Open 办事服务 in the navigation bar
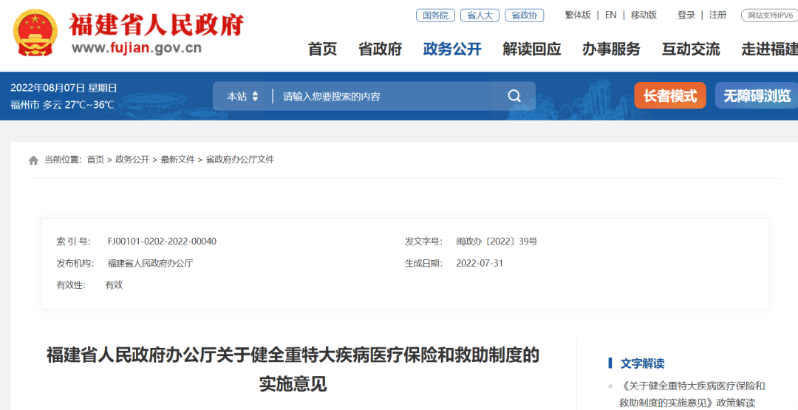 click(611, 49)
